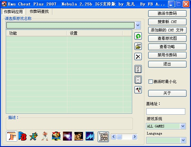191x147 pixels.
Task: Select the green star K emulator icon
Action: (34, 136)
